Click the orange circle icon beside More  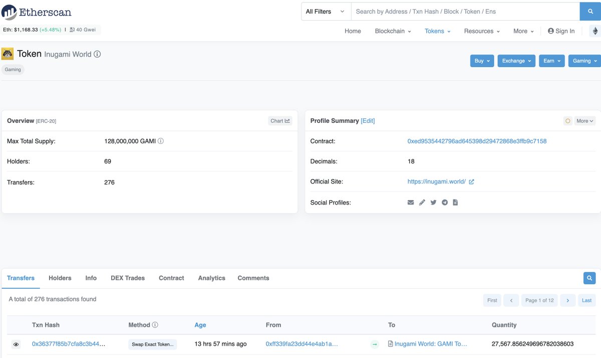click(x=567, y=121)
